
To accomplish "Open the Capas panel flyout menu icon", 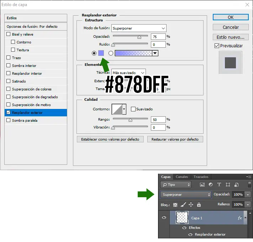I will [x=249, y=177].
